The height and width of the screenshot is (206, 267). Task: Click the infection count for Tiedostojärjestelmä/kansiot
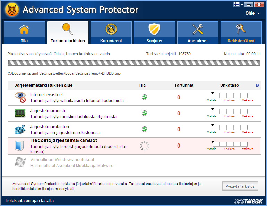click(x=179, y=146)
